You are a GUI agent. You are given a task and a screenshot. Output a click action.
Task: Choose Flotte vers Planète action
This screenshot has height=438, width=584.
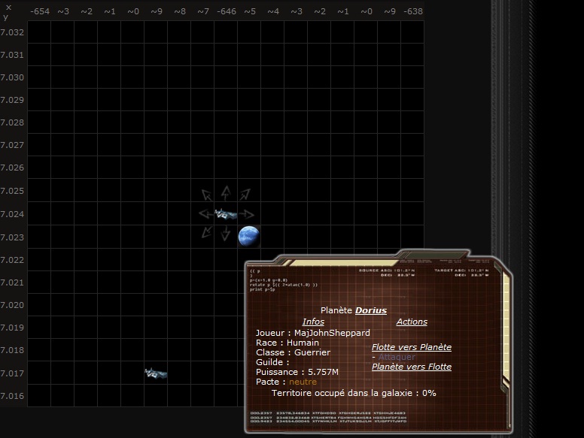coord(412,347)
